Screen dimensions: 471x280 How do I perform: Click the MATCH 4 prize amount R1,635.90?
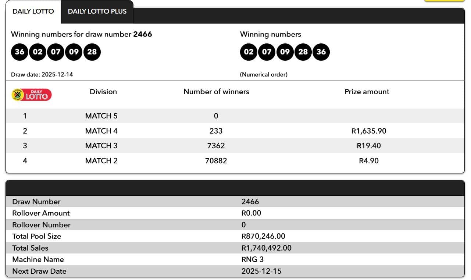coord(369,131)
